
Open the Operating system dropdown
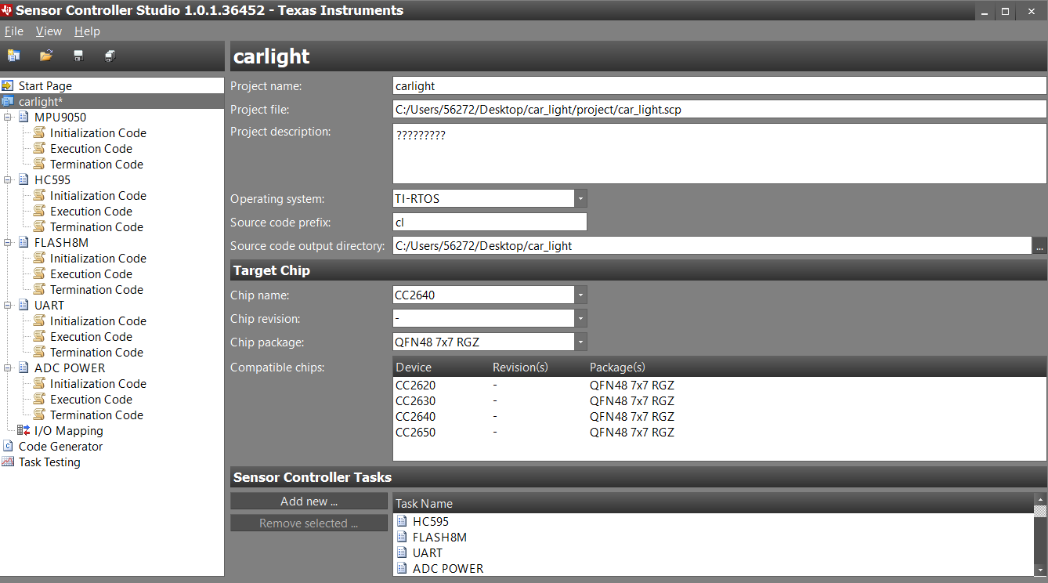point(580,198)
